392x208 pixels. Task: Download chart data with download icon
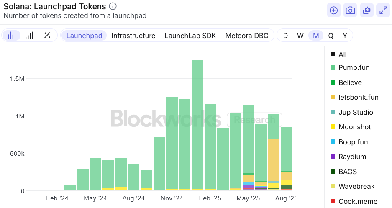[x=367, y=10]
